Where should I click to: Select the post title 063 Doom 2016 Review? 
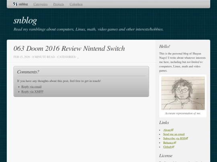pos(69,48)
